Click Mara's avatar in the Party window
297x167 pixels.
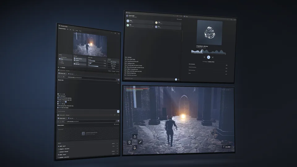click(x=128, y=21)
